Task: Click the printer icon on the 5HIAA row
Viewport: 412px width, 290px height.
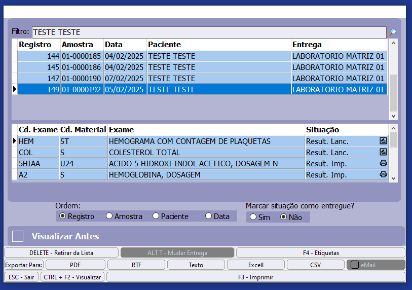Action: tap(383, 163)
